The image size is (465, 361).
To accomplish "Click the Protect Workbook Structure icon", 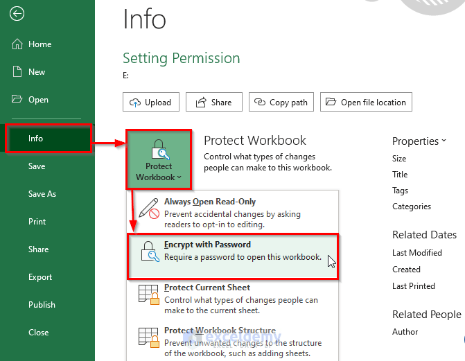I will click(x=149, y=337).
